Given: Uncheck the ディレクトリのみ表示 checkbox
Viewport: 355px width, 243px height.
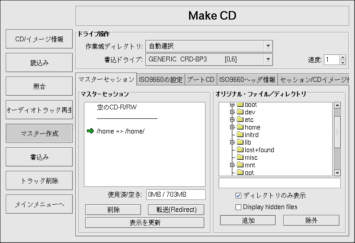Looking at the screenshot, I should coord(238,195).
